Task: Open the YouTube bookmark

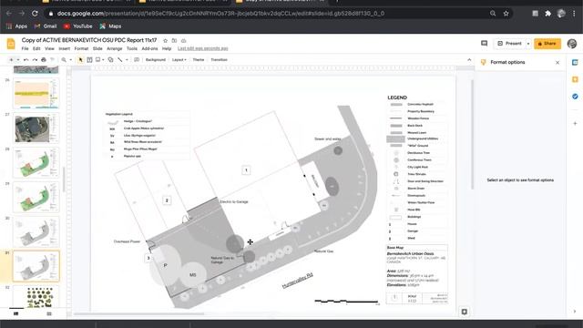Action: pyautogui.click(x=77, y=26)
